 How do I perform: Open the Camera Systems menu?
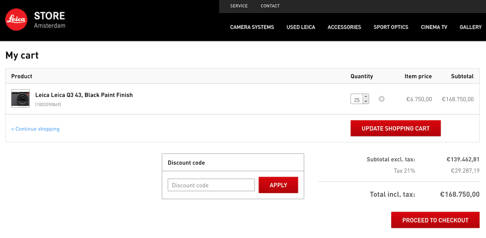pos(252,27)
